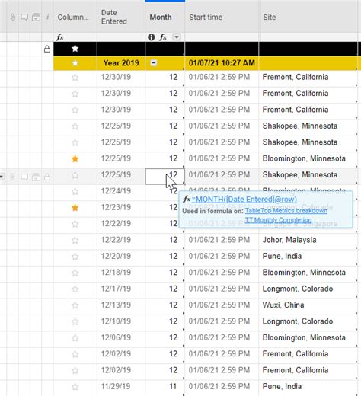The image size is (361, 396).
Task: Select the Site column header
Action: click(308, 17)
